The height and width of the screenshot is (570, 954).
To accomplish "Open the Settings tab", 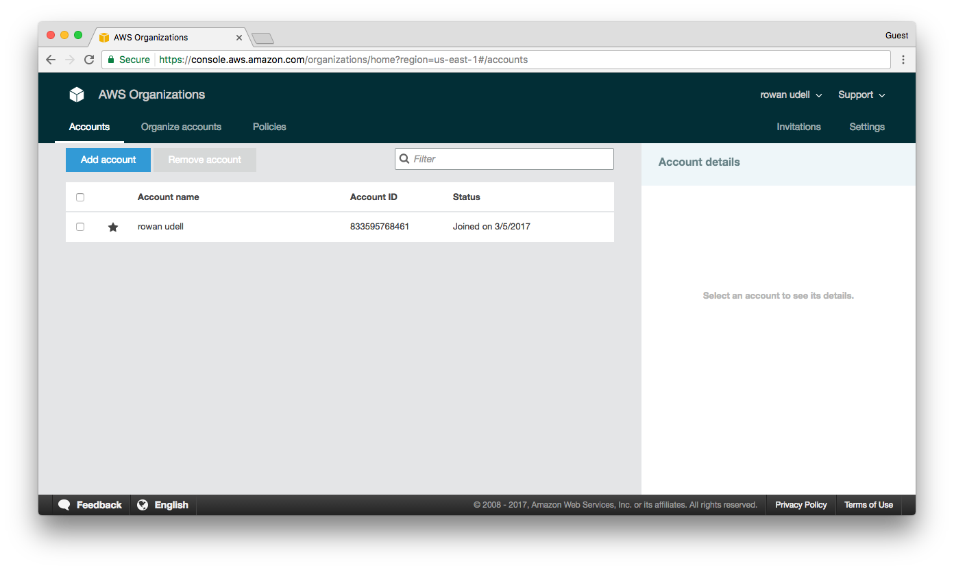I will pyautogui.click(x=867, y=127).
